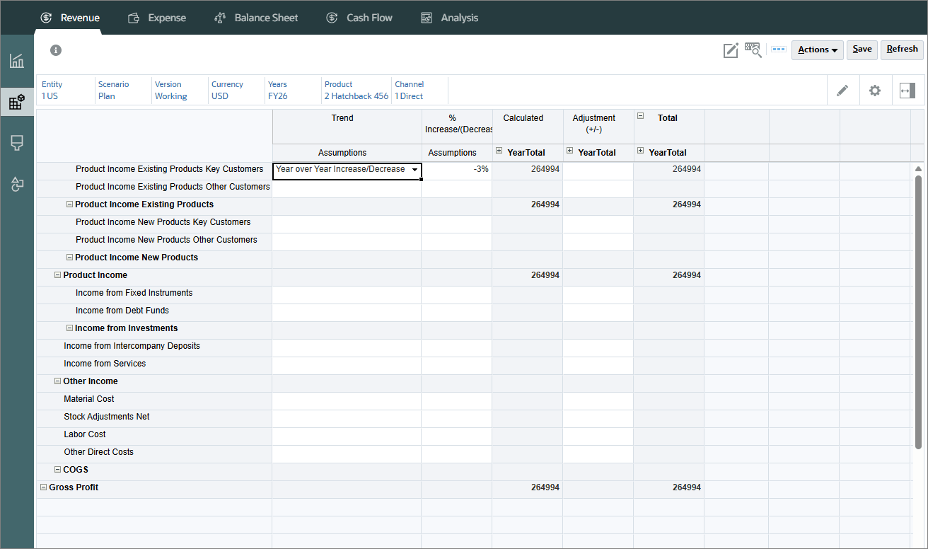This screenshot has height=549, width=928.
Task: Click 'Other Direct Costs' row label
Action: [x=98, y=452]
